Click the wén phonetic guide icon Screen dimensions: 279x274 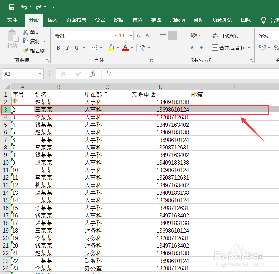click(x=142, y=48)
